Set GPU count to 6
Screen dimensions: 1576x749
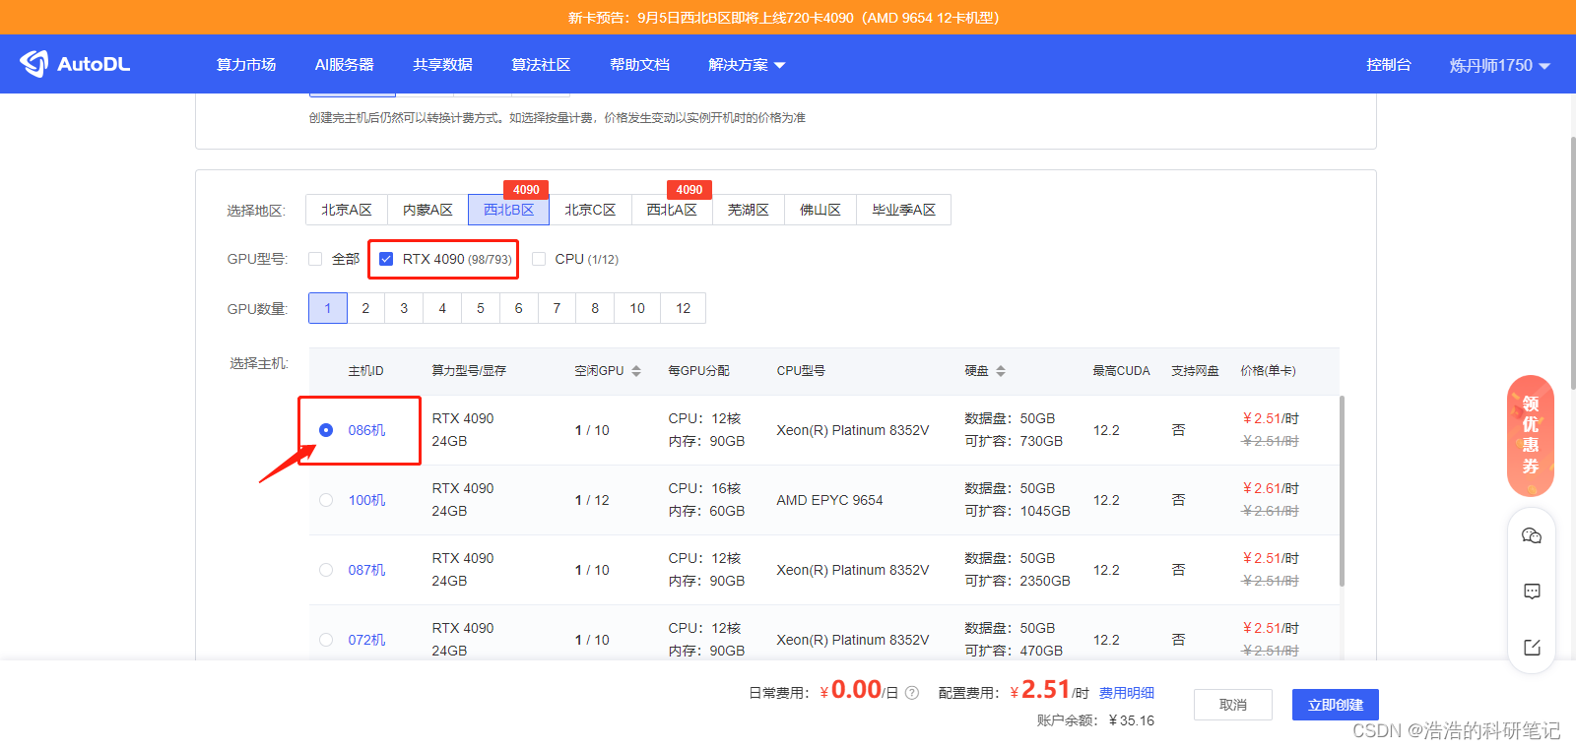[x=519, y=308]
